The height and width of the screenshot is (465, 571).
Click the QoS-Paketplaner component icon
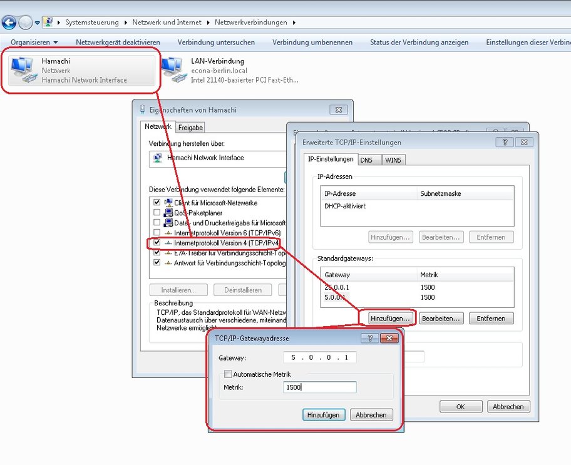pos(168,213)
